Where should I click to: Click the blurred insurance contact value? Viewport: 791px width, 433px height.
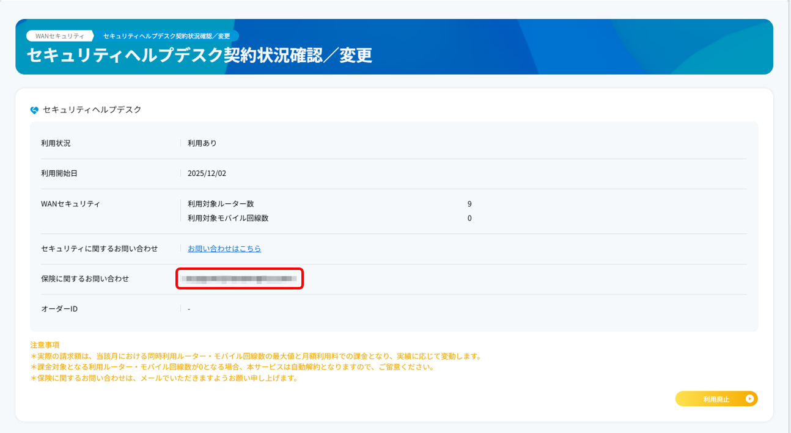[x=240, y=279]
